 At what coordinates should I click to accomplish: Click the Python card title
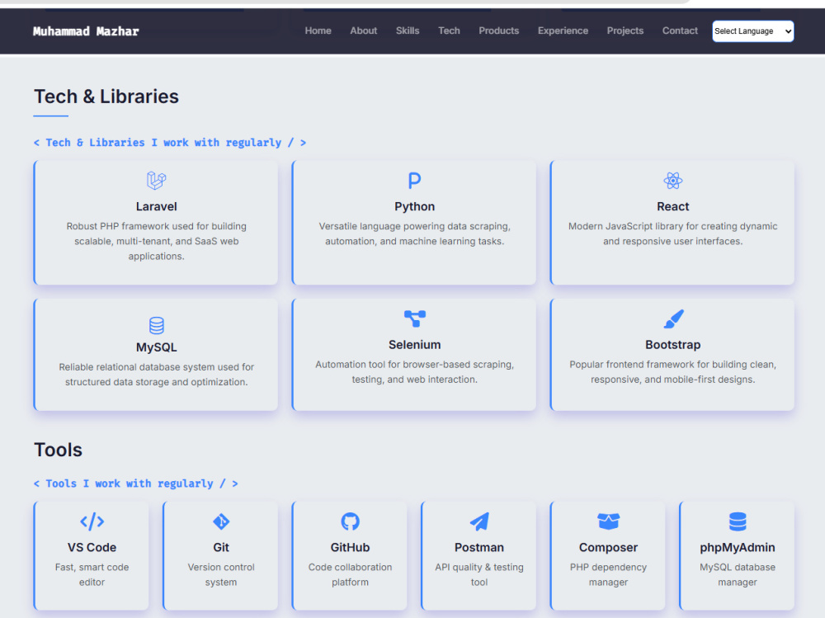pos(415,206)
